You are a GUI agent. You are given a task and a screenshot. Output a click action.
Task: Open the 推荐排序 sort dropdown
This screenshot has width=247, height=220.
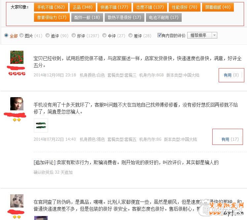[x=202, y=35]
